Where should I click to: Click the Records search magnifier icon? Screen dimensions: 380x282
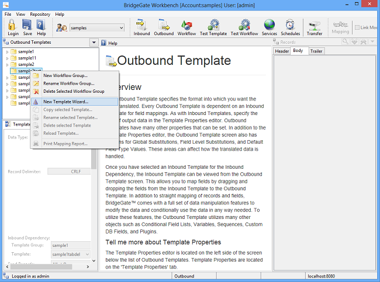pos(345,42)
